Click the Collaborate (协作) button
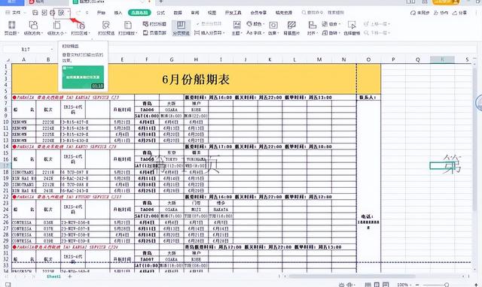The width and height of the screenshot is (482, 287). point(441,13)
